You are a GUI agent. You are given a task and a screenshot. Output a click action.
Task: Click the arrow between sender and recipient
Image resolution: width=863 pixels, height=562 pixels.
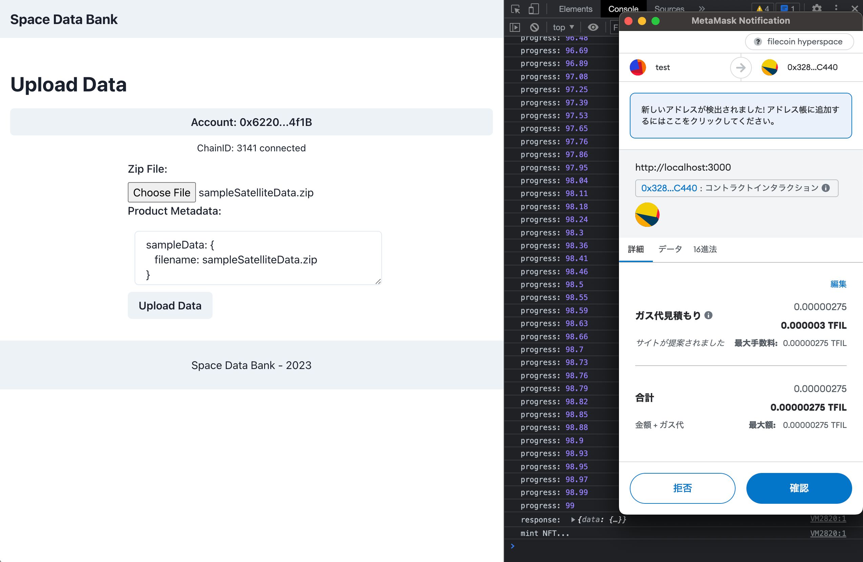tap(740, 67)
